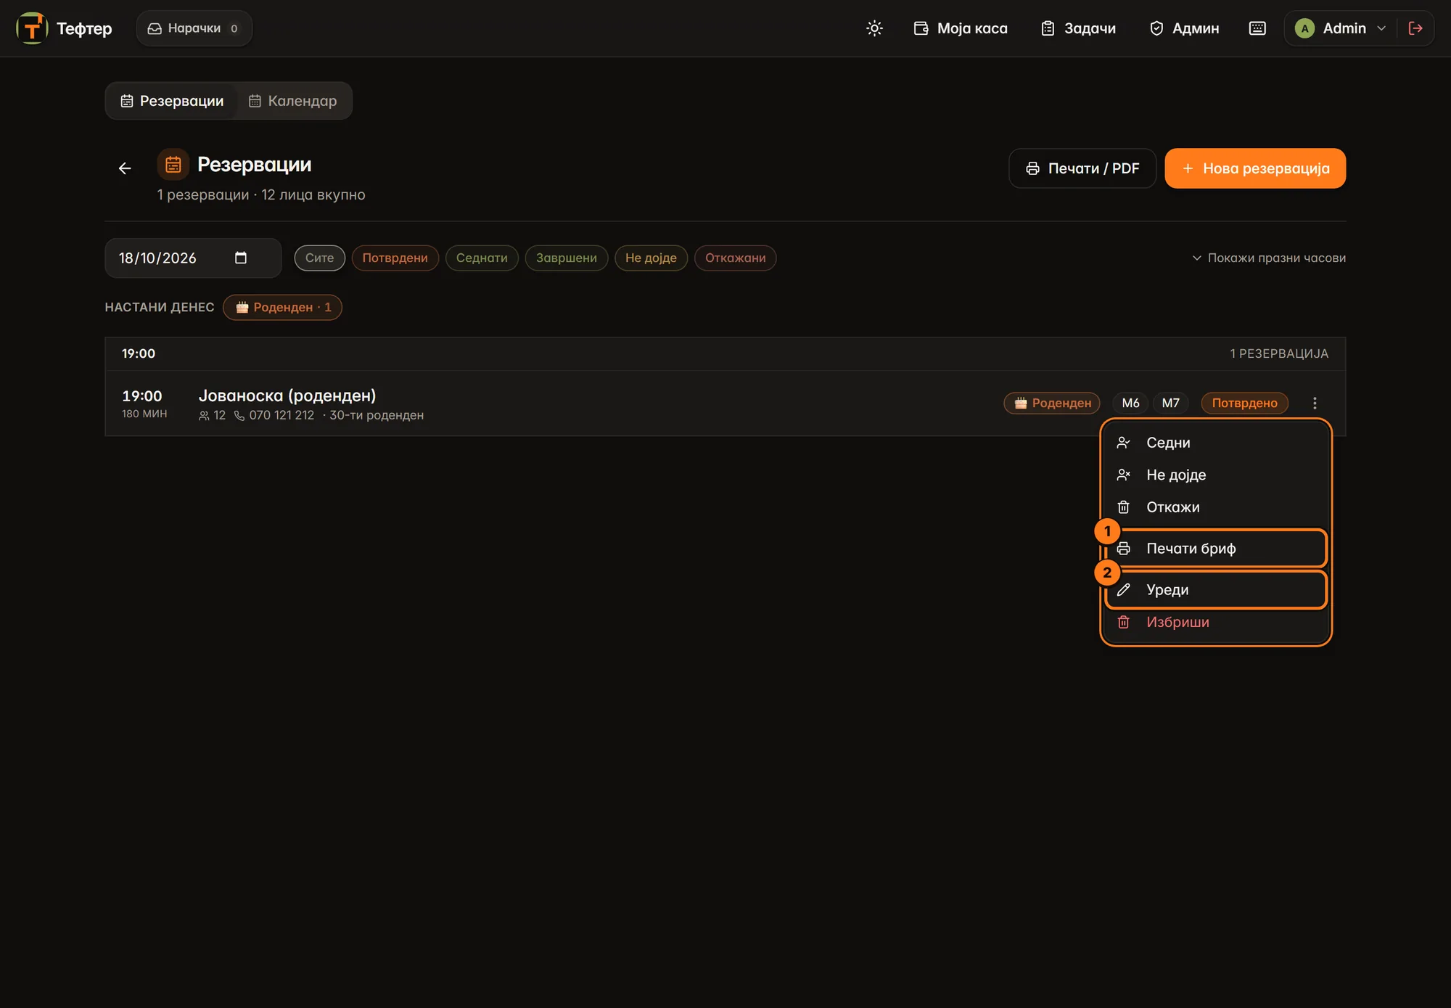Filter reservations by Потврдени
The height and width of the screenshot is (1008, 1451).
click(x=395, y=258)
